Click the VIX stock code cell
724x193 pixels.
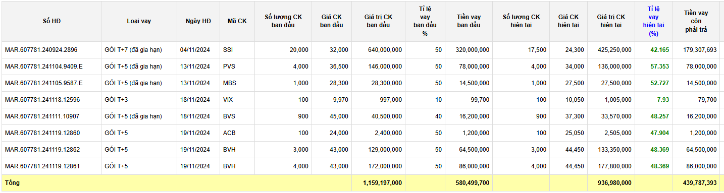point(228,100)
